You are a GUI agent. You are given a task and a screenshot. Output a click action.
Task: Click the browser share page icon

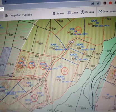(93, 4)
